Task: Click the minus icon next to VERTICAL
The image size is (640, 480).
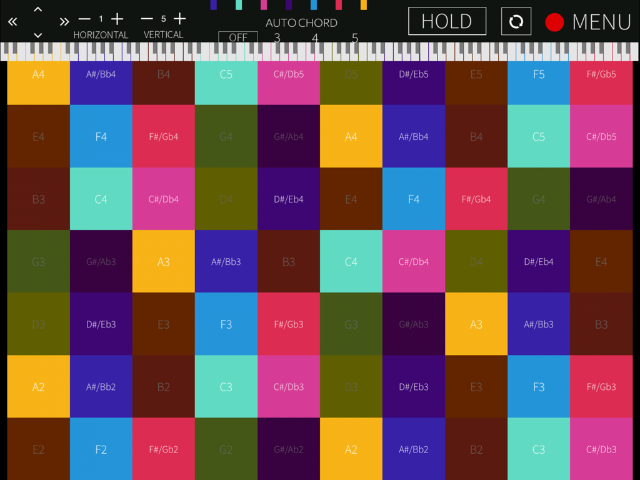Action: point(147,19)
